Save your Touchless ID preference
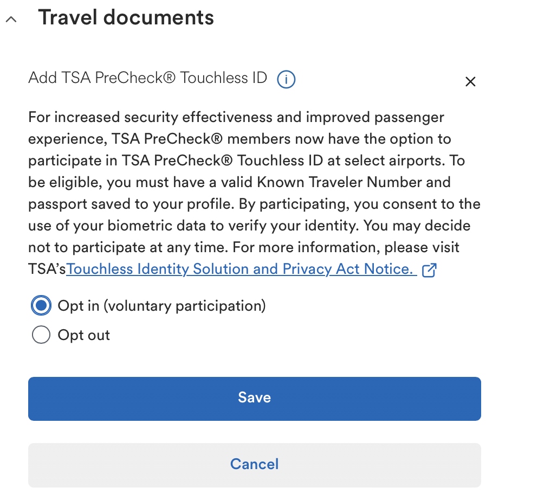This screenshot has height=500, width=544. (254, 398)
